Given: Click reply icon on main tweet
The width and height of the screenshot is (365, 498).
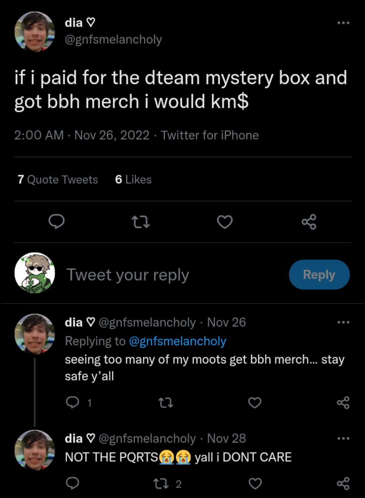Looking at the screenshot, I should tap(56, 222).
